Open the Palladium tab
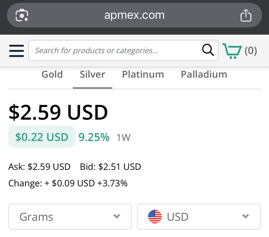Screen dimensions: 269x237 [204, 75]
